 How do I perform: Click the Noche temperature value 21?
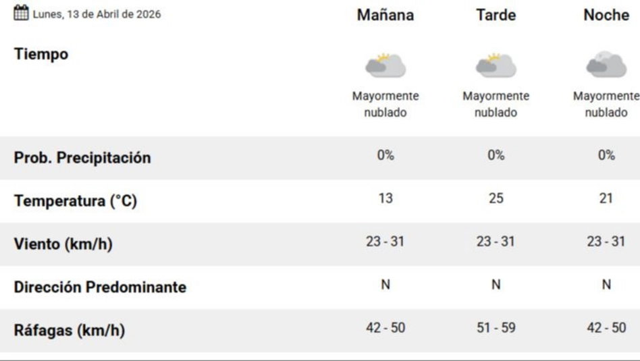click(606, 198)
